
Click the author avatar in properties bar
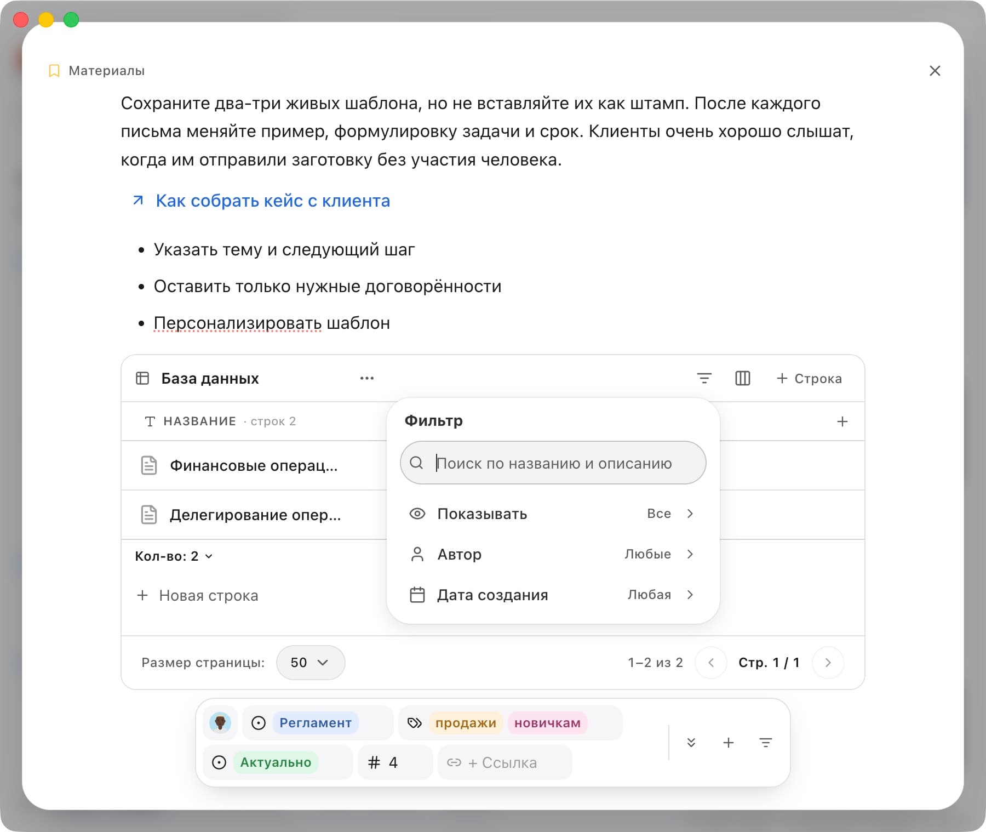pos(220,723)
